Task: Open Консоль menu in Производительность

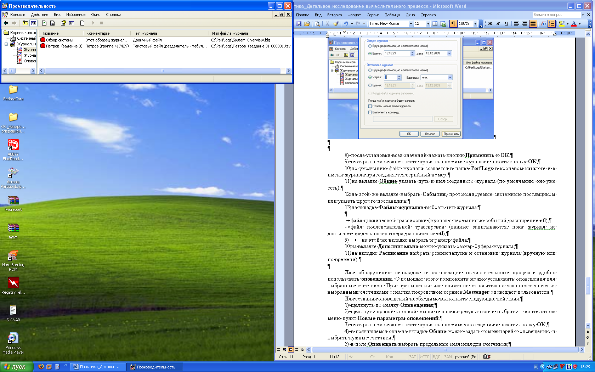Action: [x=18, y=15]
